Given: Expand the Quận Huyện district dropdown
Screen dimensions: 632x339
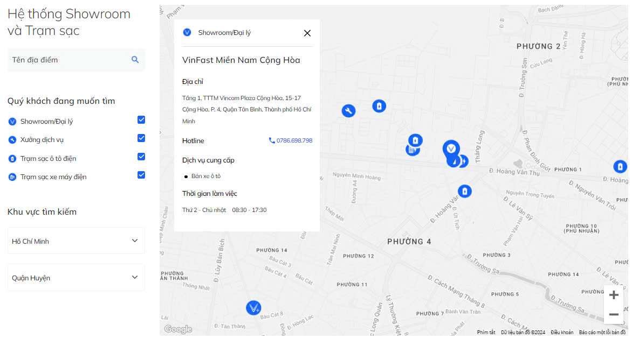Looking at the screenshot, I should tap(76, 278).
